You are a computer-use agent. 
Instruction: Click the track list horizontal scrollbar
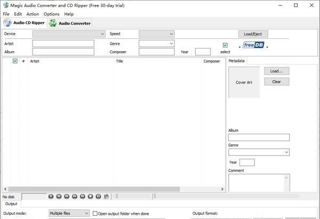[94, 189]
